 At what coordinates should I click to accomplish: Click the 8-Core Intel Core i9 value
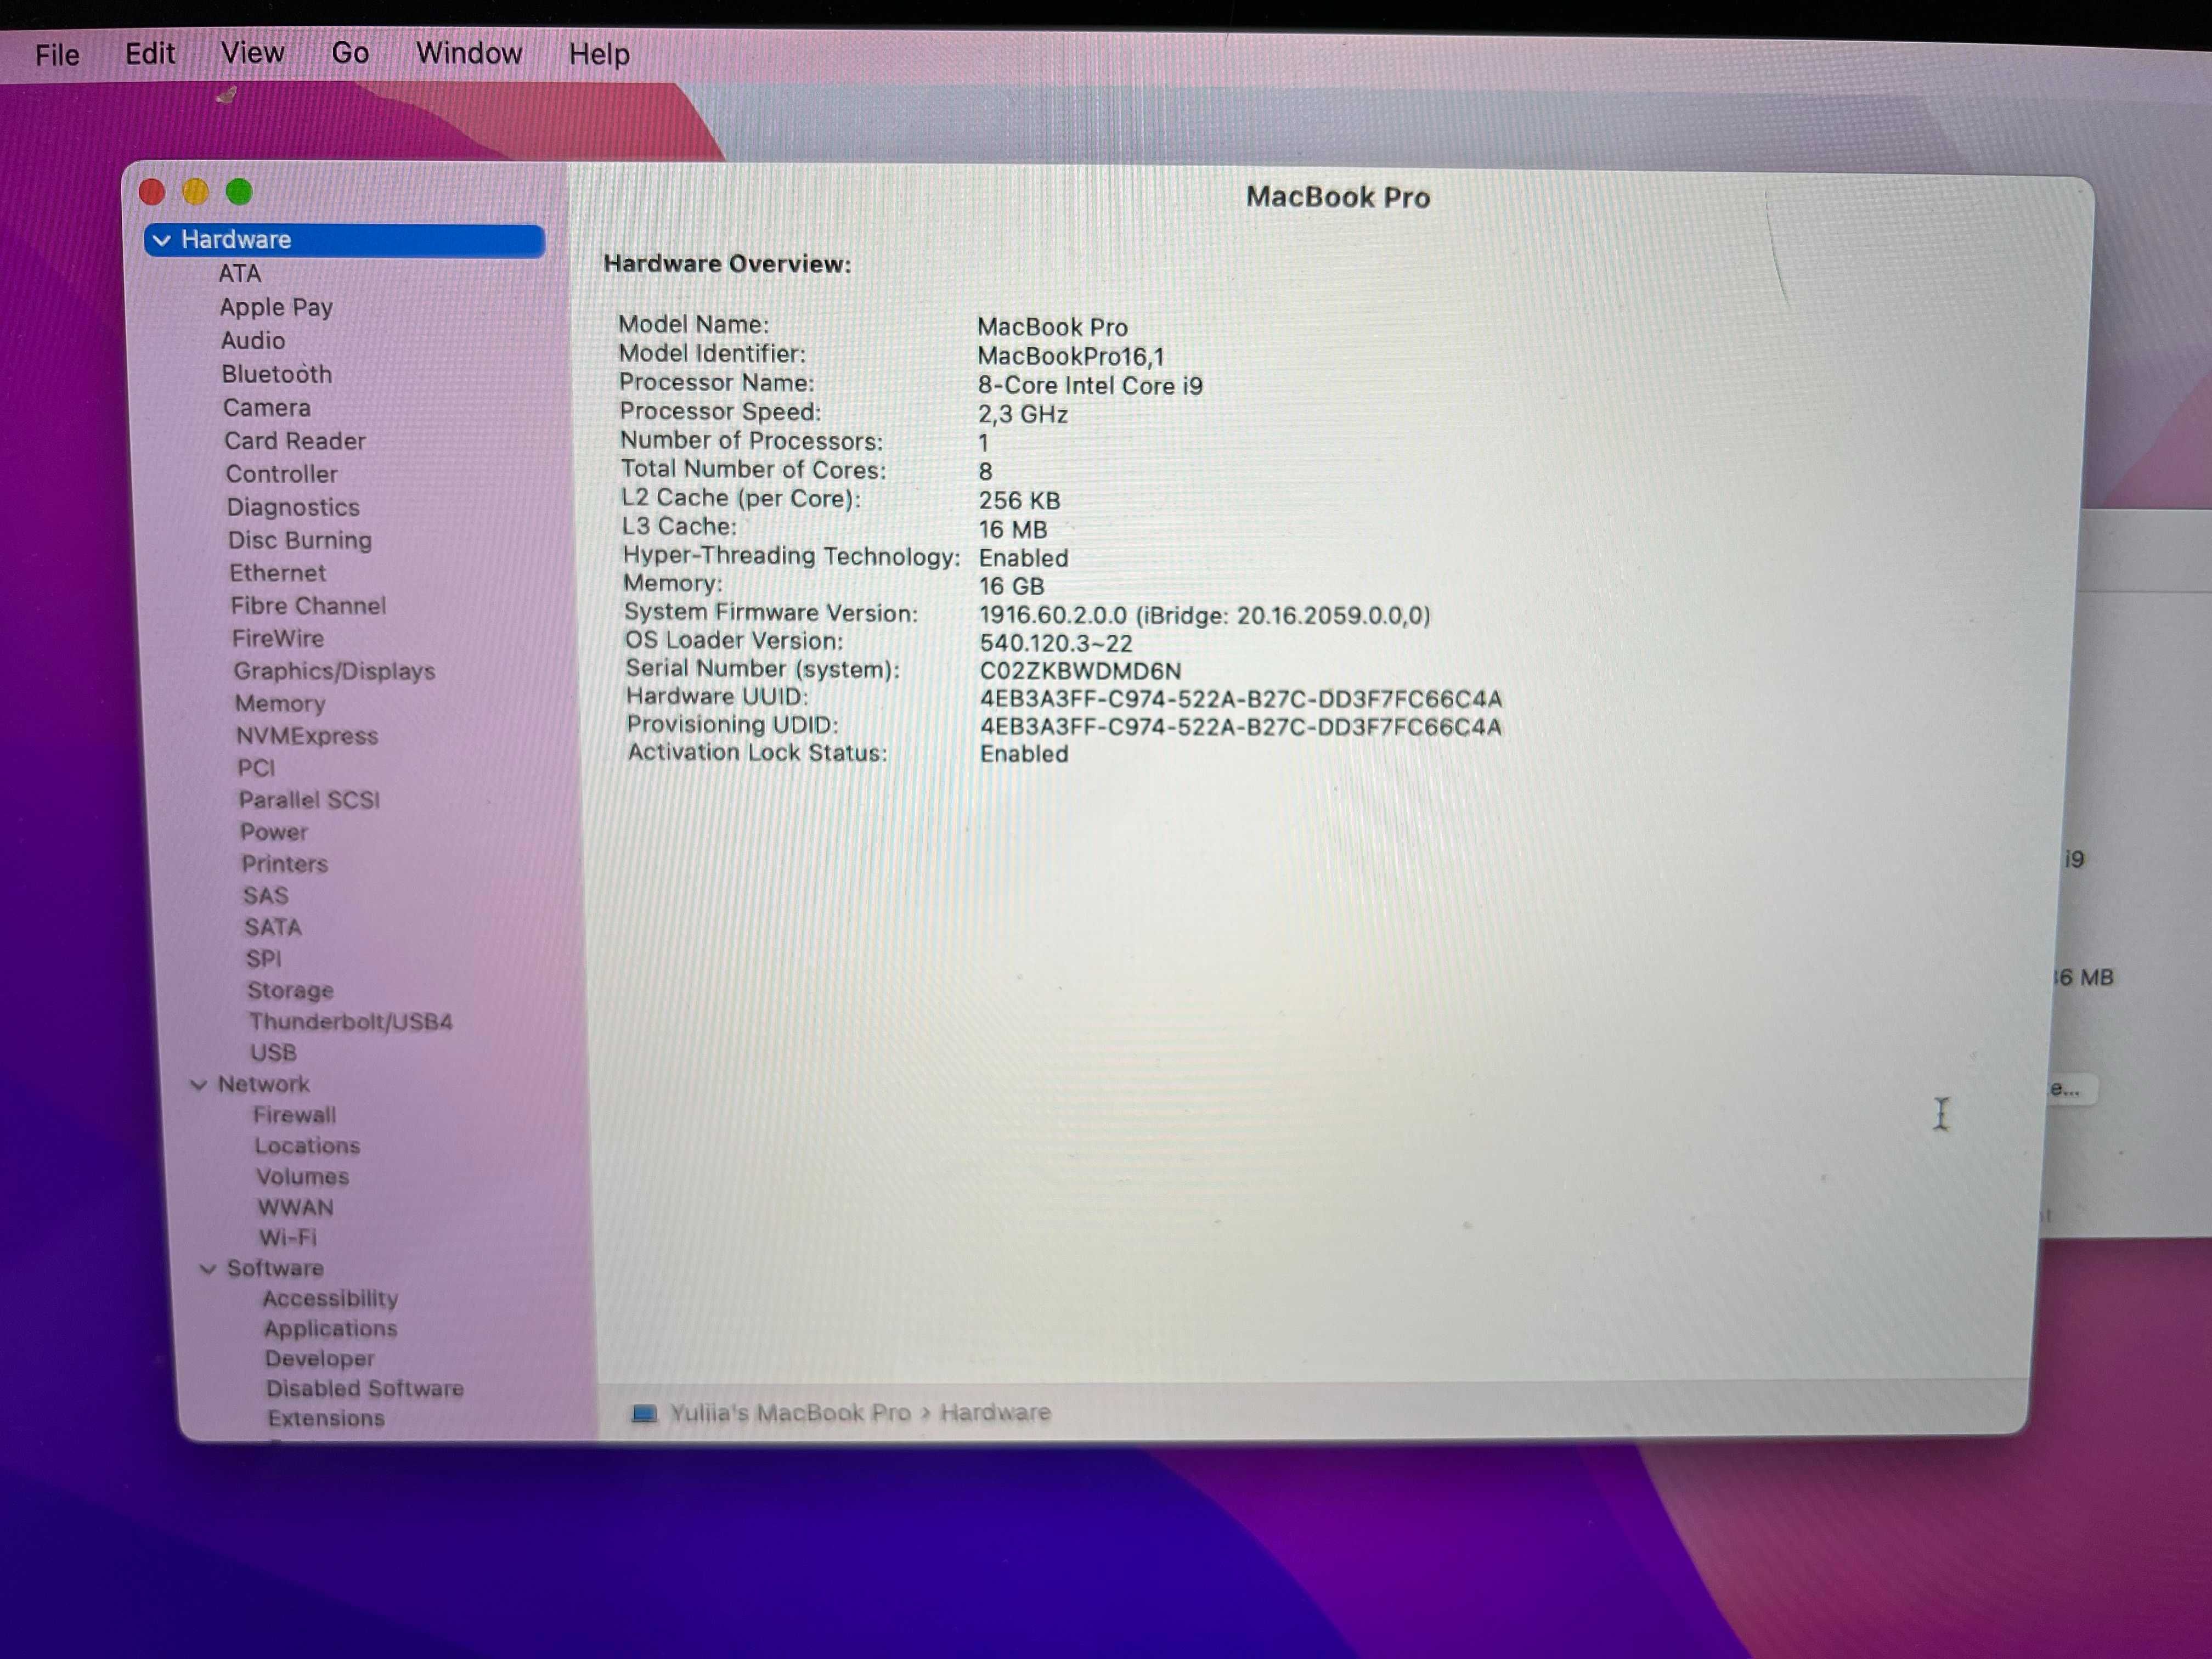(1090, 385)
